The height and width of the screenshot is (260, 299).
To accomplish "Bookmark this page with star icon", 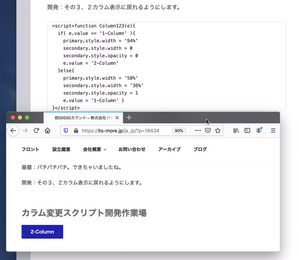I will [218, 130].
